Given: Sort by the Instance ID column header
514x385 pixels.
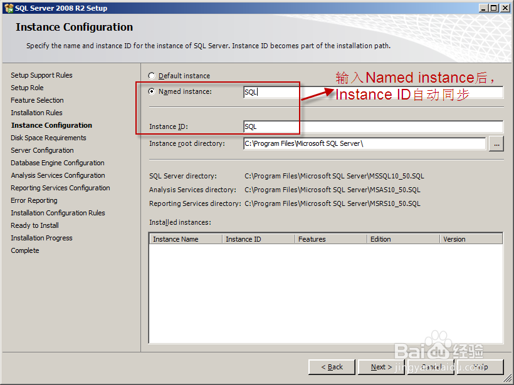Looking at the screenshot, I should 259,239.
